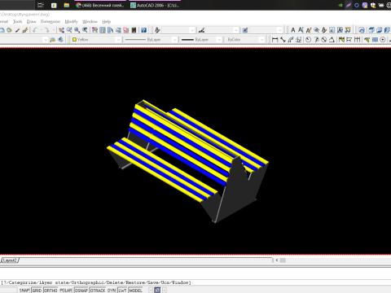Viewport: 391px width, 293px height.
Task: Toggle SNAP mode in status bar
Action: pos(24,291)
